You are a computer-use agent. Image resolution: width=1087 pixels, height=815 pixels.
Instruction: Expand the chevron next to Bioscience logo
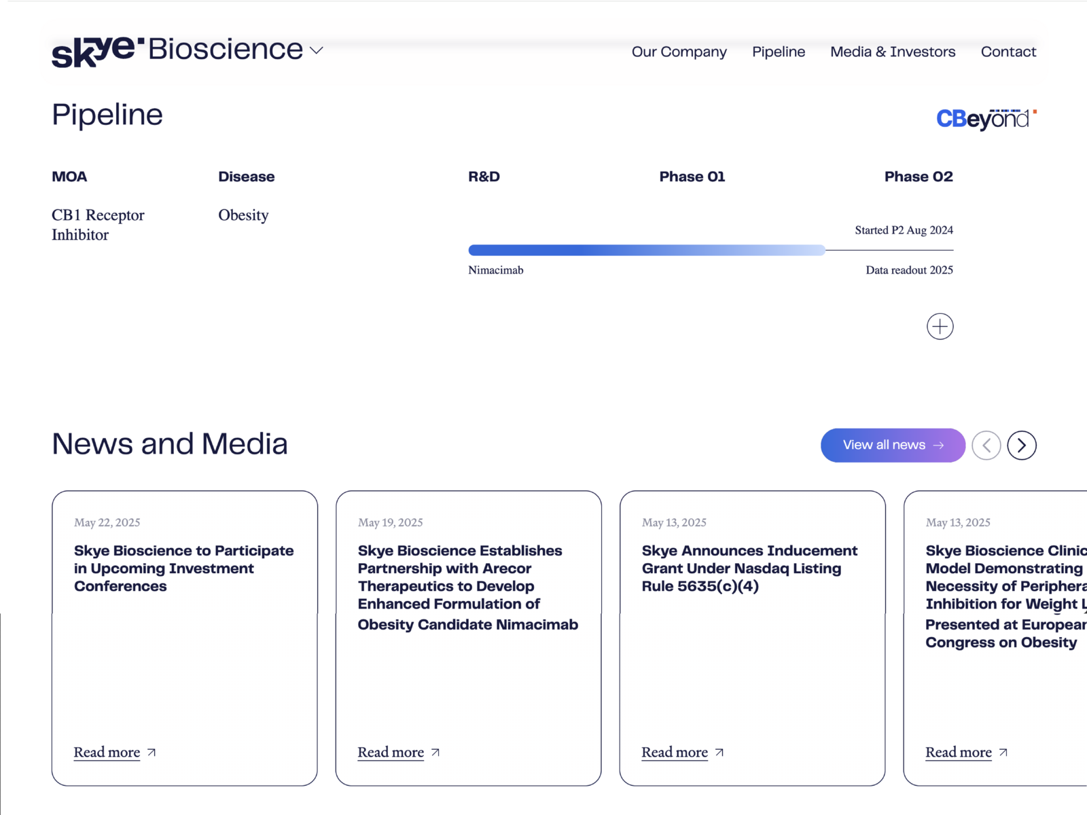(x=317, y=50)
